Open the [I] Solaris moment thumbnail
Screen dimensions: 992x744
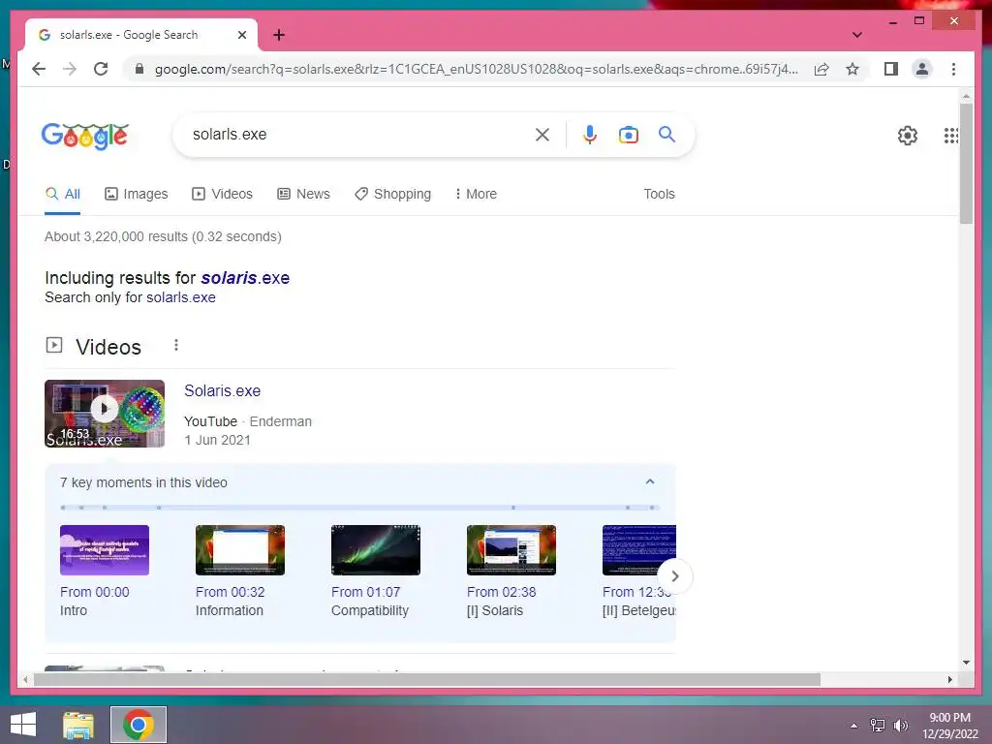[x=511, y=550]
